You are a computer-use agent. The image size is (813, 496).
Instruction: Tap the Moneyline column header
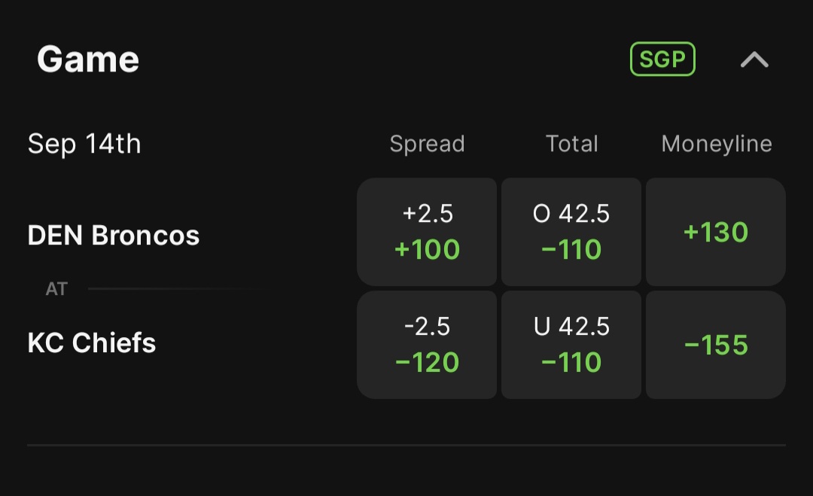pyautogui.click(x=717, y=144)
